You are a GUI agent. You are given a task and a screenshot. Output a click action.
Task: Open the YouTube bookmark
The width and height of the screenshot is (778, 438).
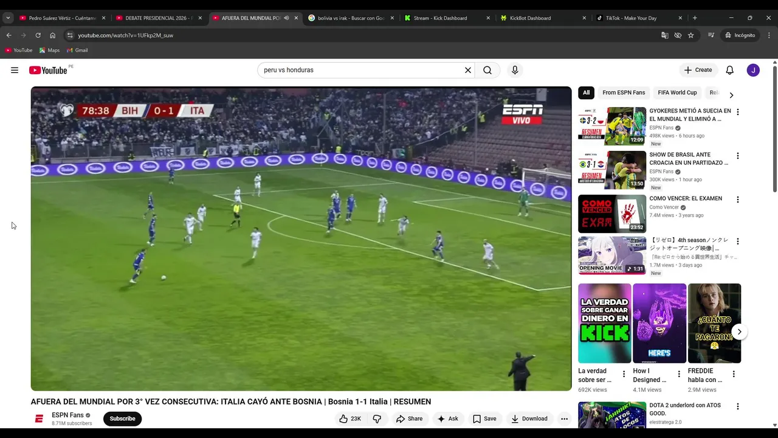(x=19, y=50)
